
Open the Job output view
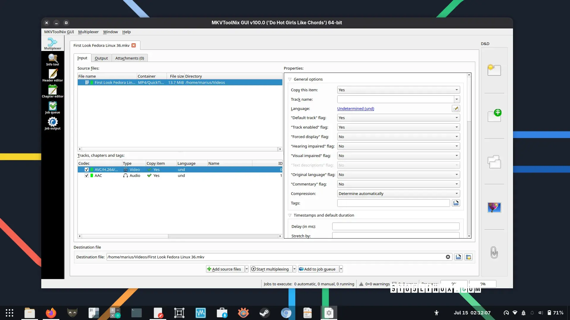[53, 124]
